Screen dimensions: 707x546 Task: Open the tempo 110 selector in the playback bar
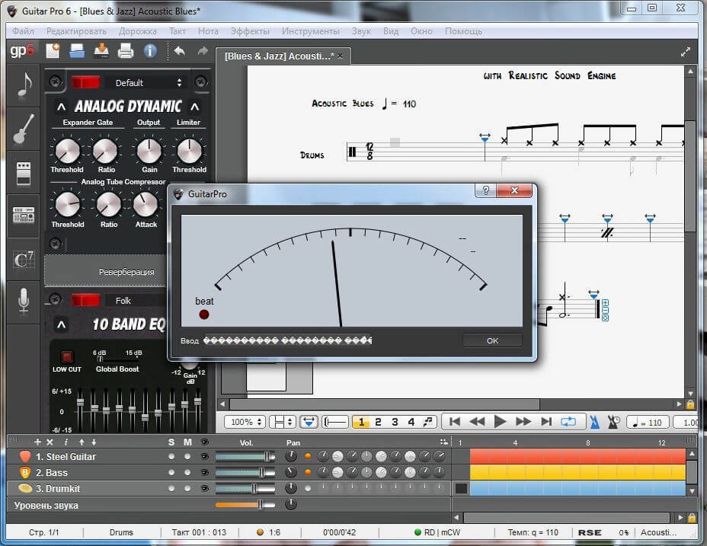648,423
